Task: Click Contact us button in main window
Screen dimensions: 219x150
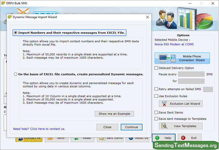Action: [x=29, y=140]
